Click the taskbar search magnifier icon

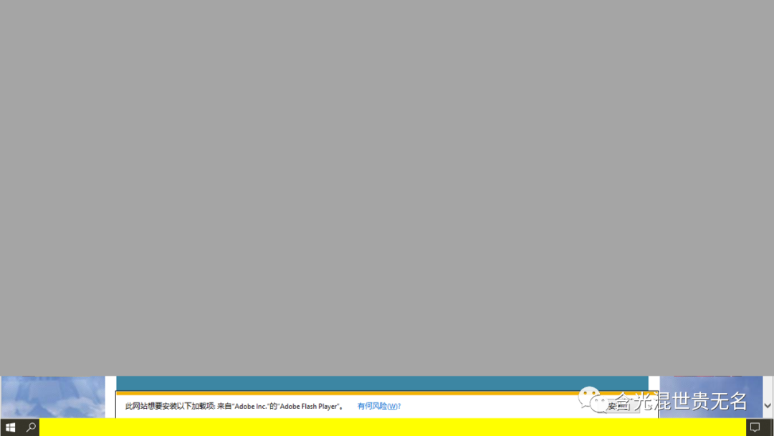31,427
